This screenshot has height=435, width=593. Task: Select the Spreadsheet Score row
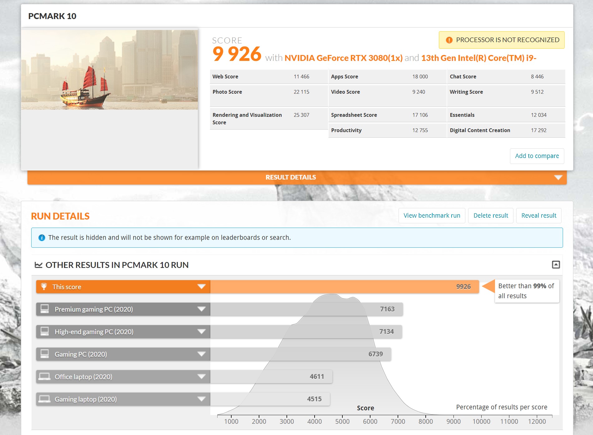[x=387, y=115]
